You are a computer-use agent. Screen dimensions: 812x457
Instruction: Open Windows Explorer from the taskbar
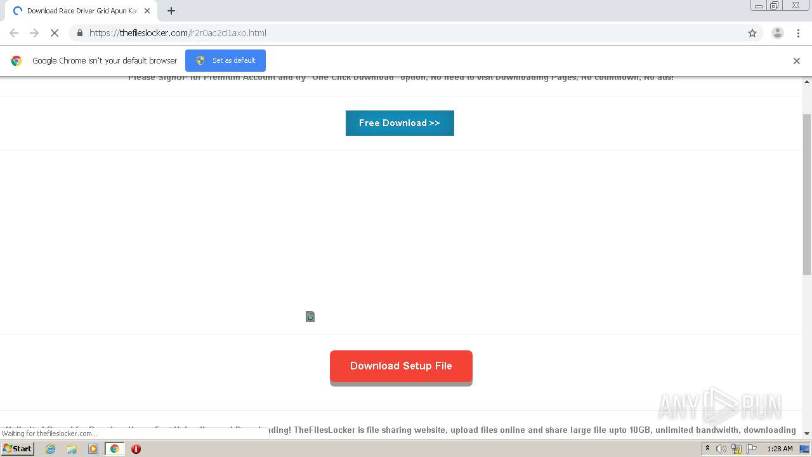point(72,449)
